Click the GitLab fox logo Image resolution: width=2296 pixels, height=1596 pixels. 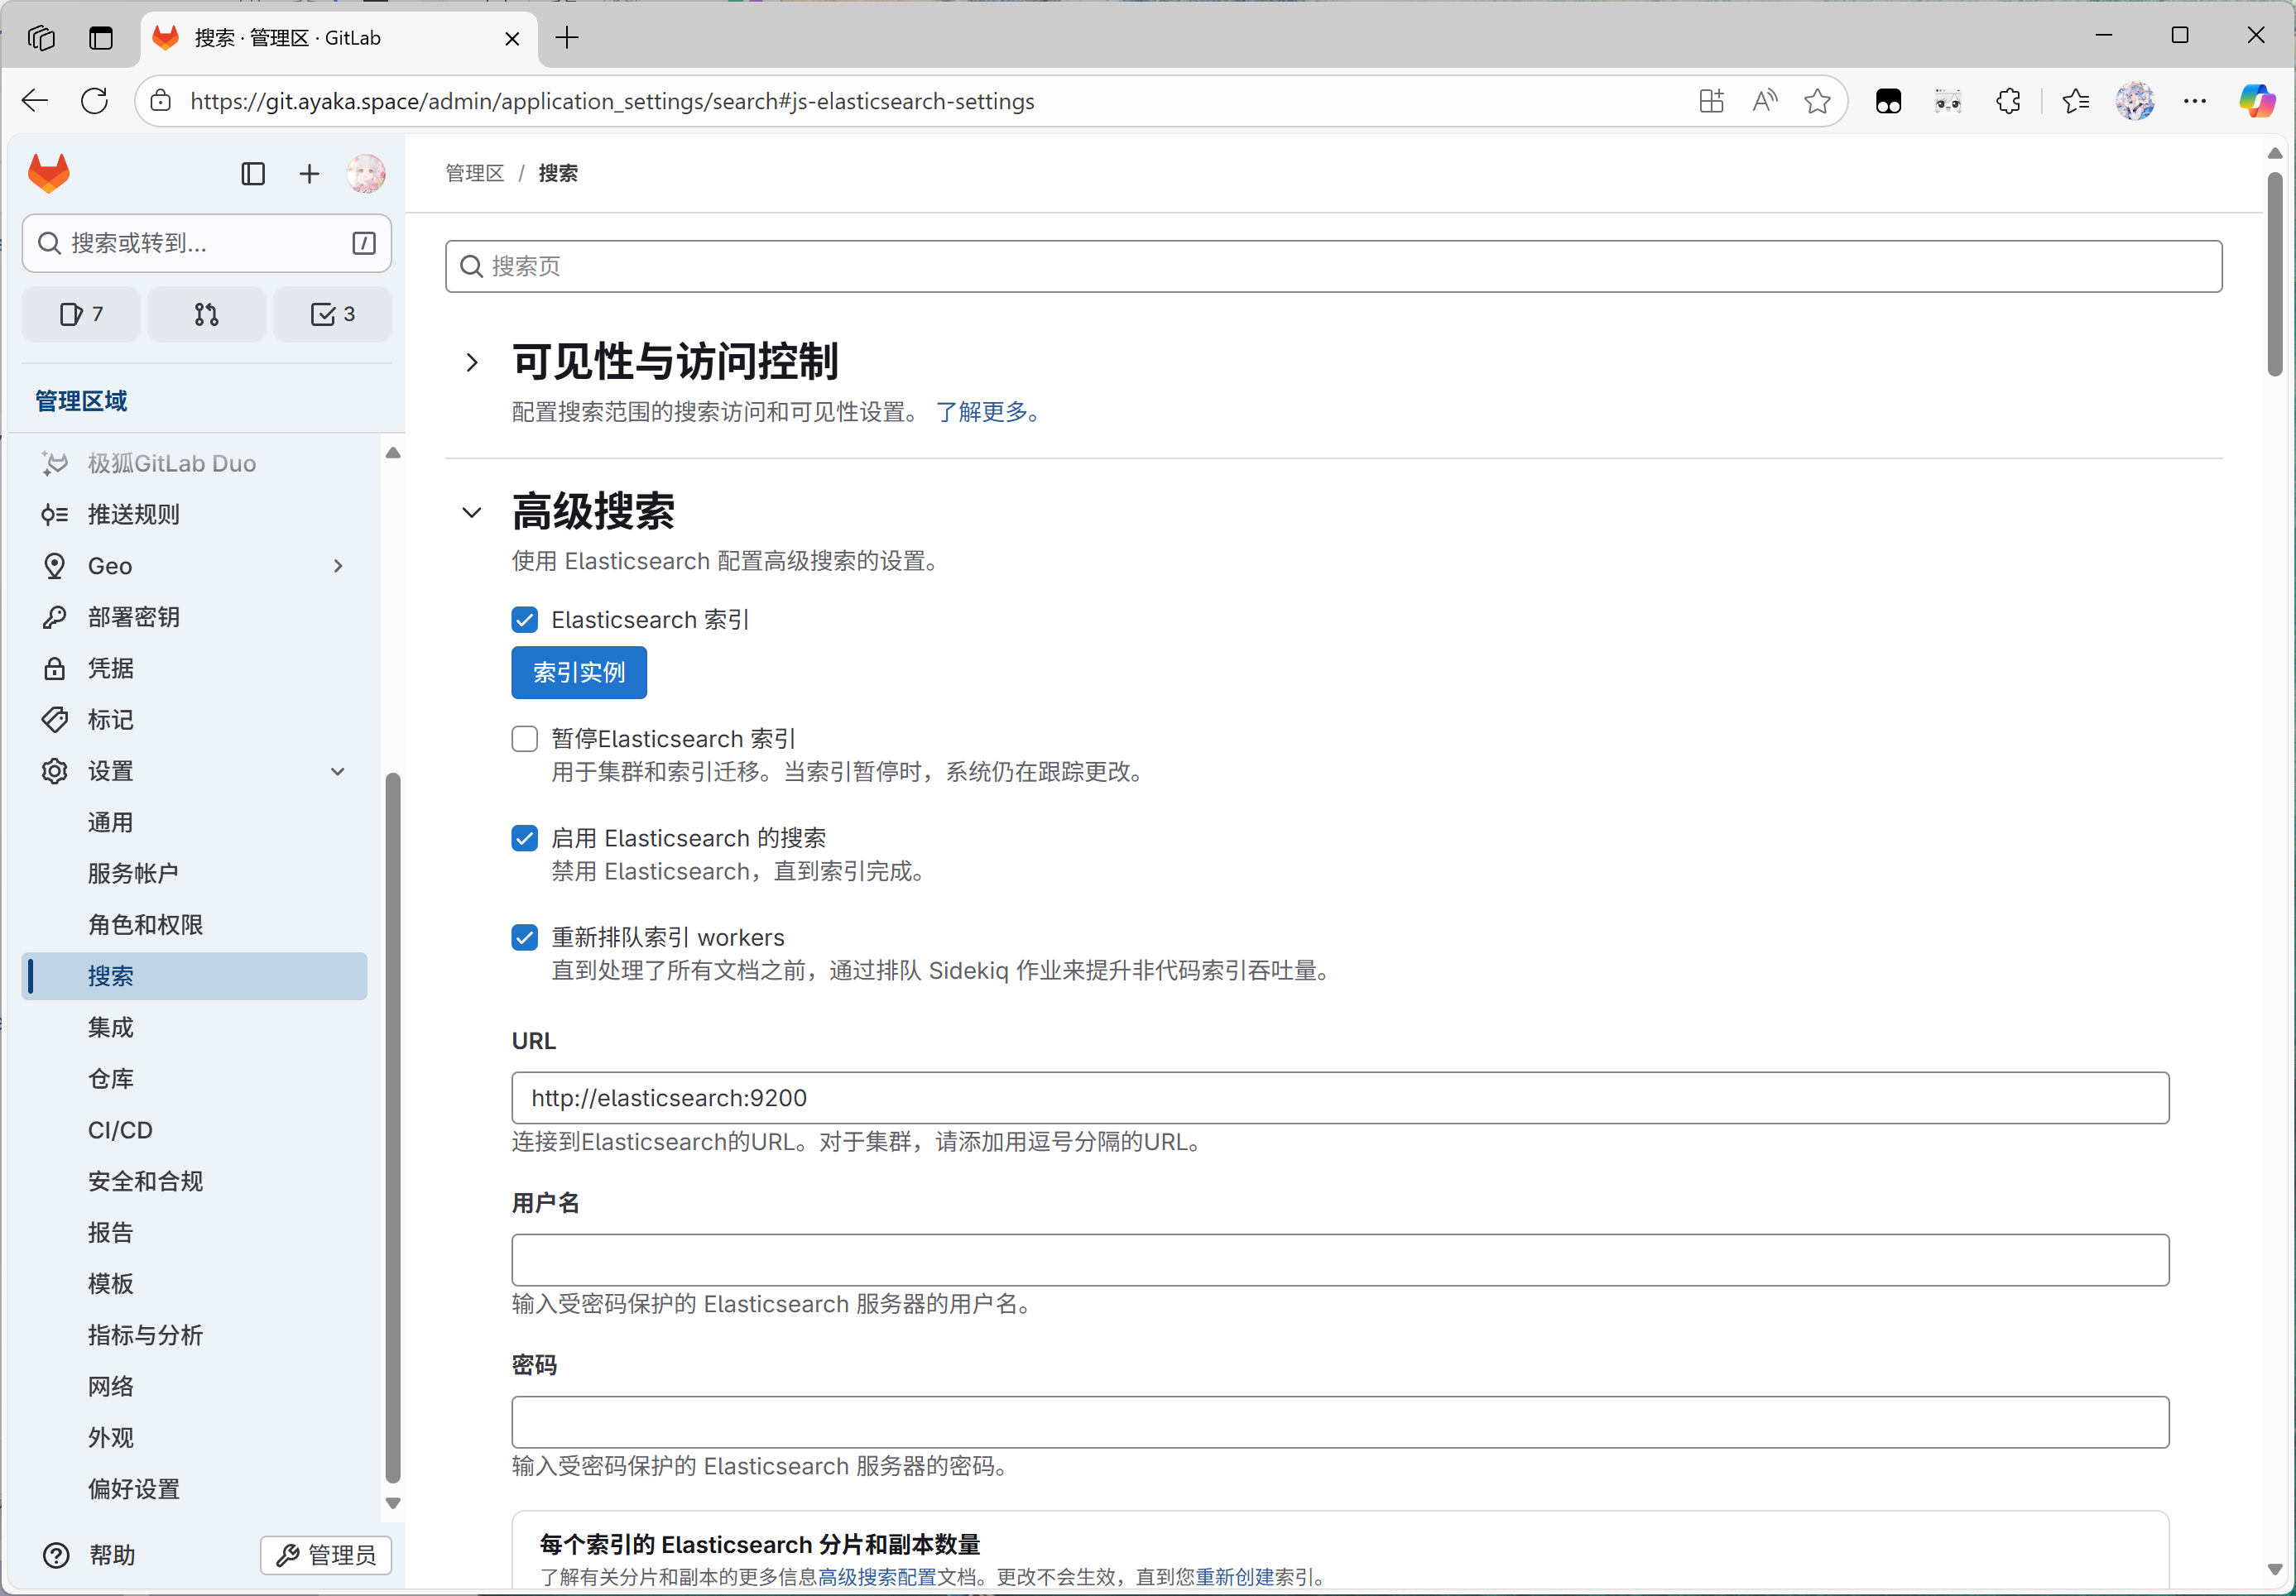click(47, 173)
